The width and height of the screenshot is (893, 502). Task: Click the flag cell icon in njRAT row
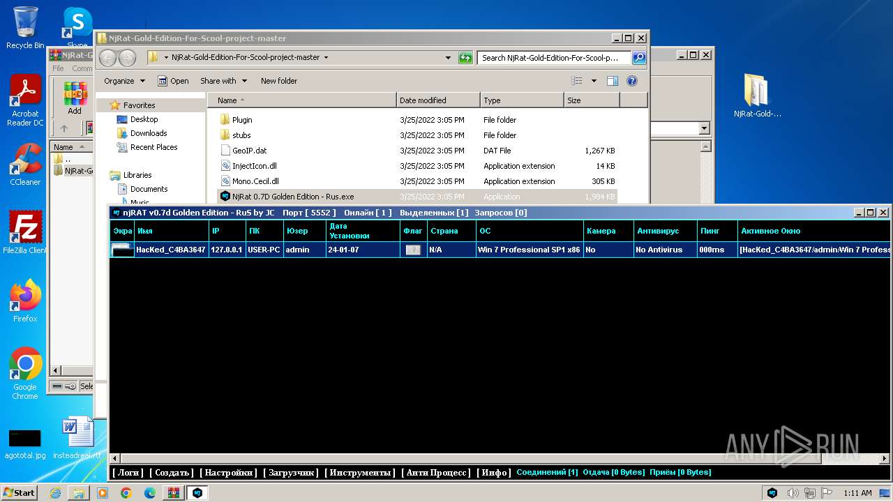[413, 250]
